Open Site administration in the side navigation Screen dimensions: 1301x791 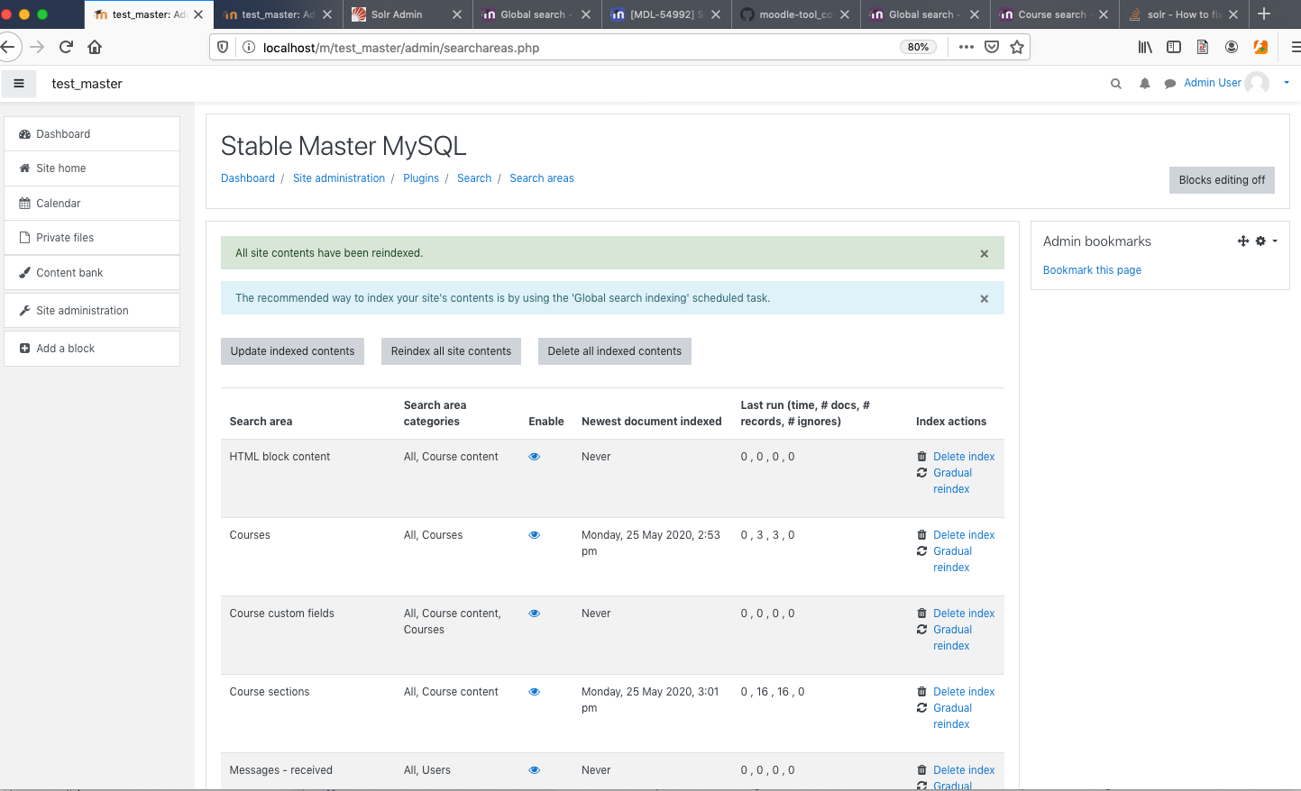click(92, 311)
